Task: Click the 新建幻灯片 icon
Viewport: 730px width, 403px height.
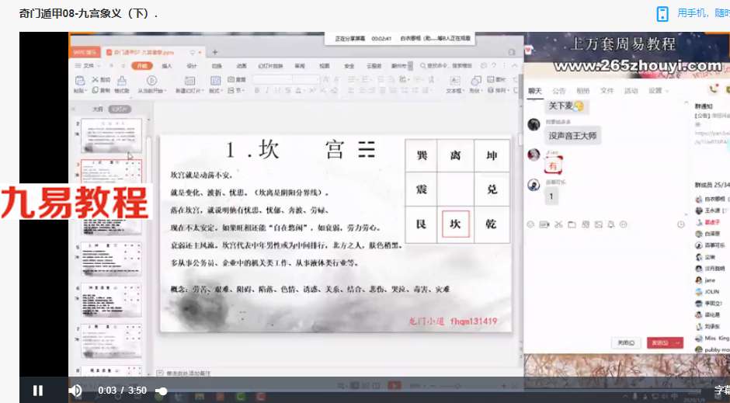Action: (189, 81)
